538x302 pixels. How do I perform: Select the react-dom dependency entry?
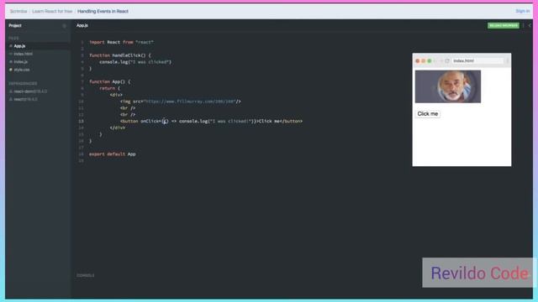(x=30, y=91)
